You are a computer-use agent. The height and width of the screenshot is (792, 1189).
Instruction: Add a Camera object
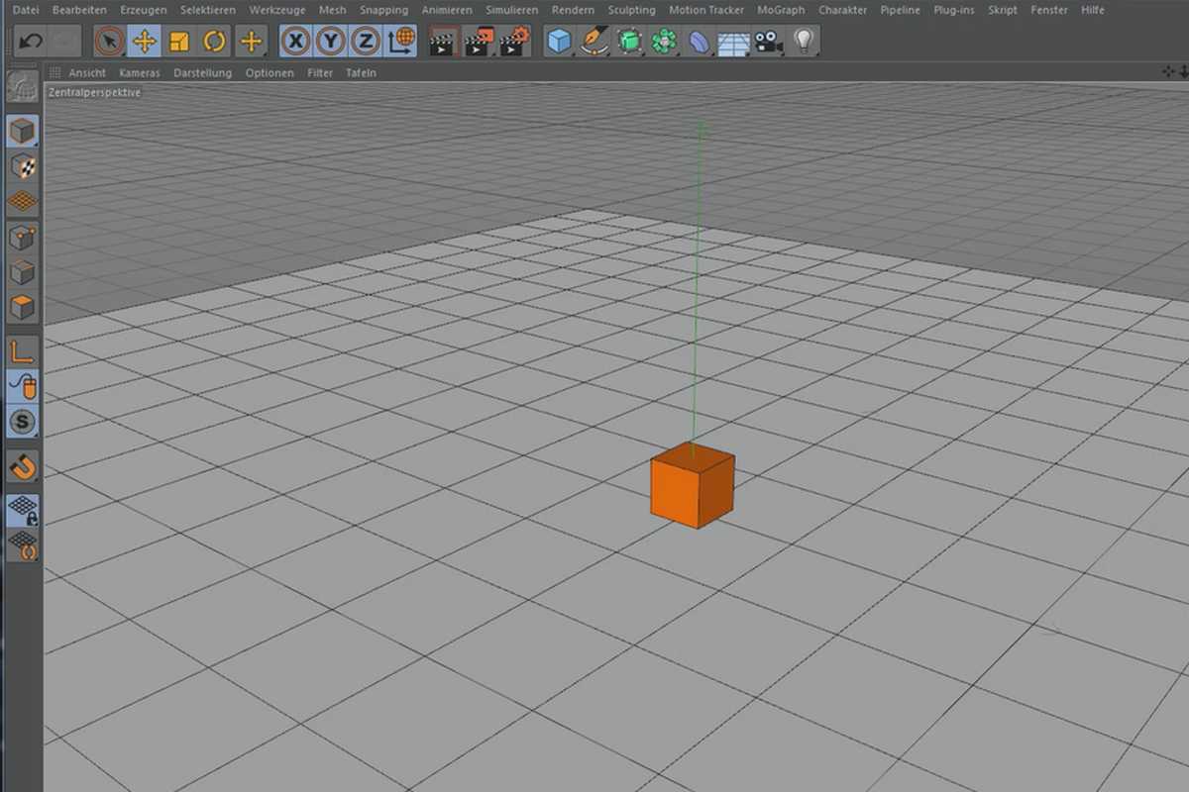tap(768, 42)
